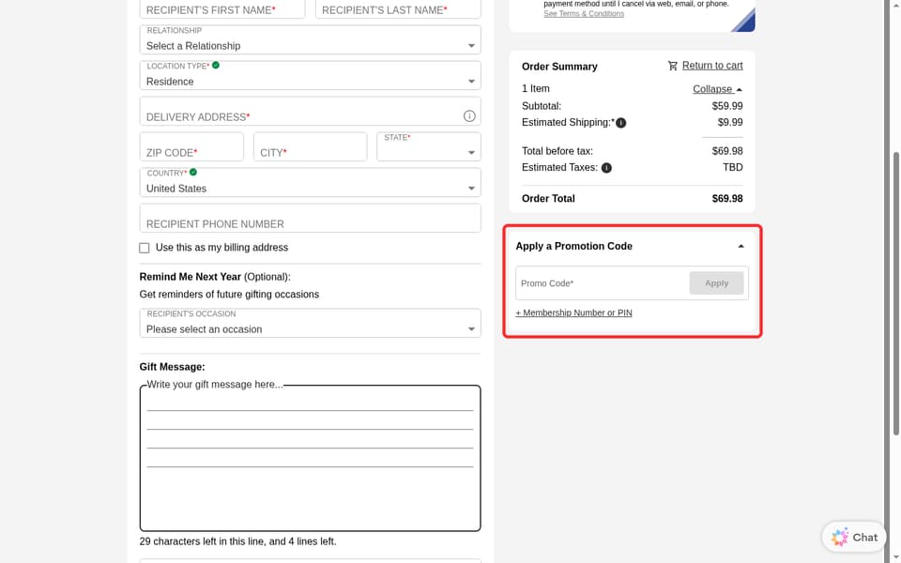Click the Estimated Taxes TBD value
This screenshot has height=563, width=901.
(732, 167)
